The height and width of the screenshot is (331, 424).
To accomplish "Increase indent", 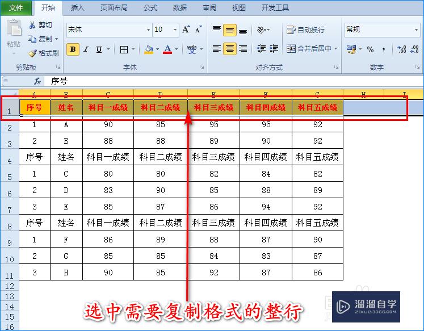I will pos(274,49).
